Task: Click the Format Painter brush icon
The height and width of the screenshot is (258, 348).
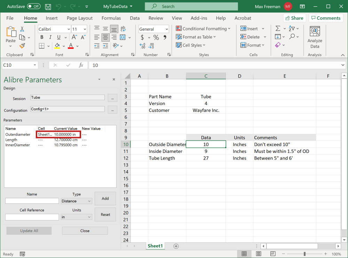Action: [22, 46]
